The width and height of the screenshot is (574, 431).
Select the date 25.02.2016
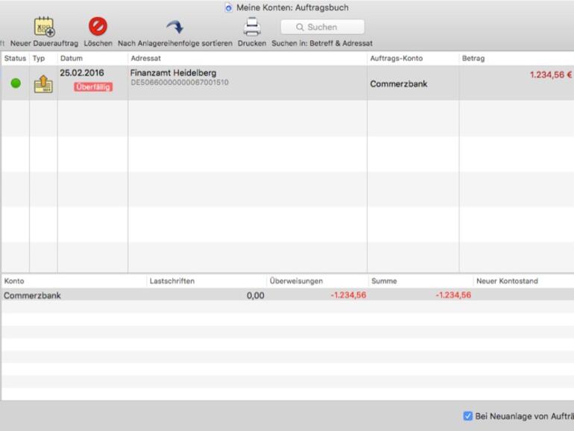point(82,73)
